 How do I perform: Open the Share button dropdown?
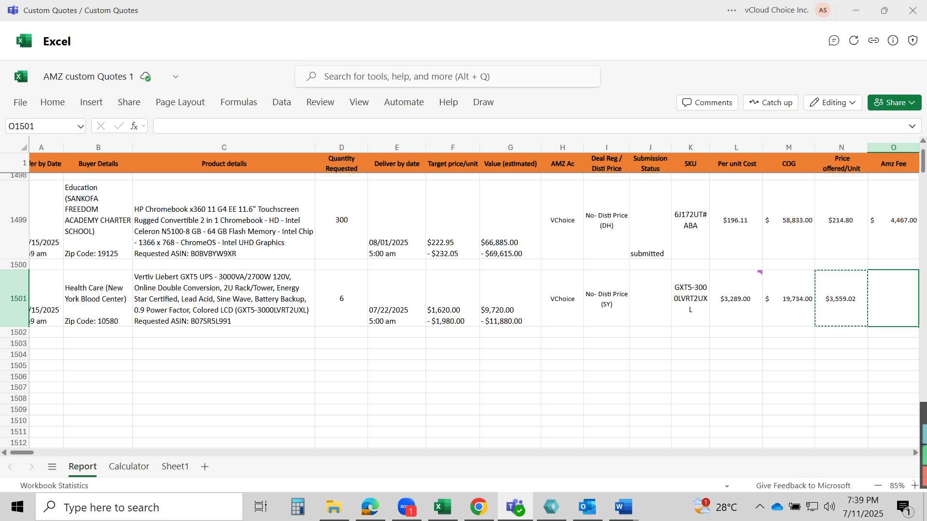(894, 102)
